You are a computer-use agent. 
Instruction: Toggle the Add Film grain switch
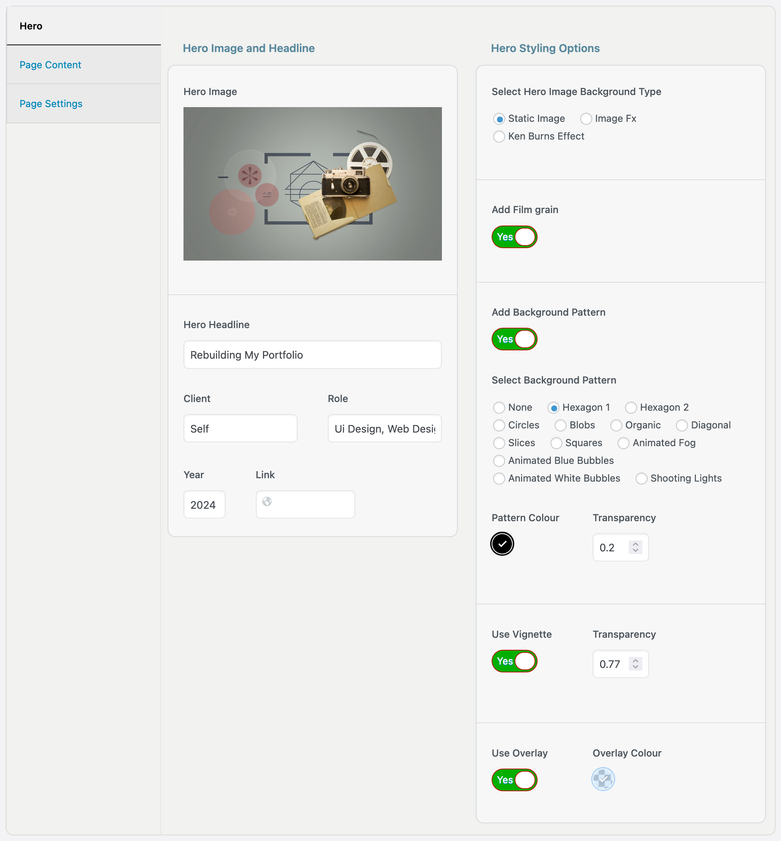[514, 237]
